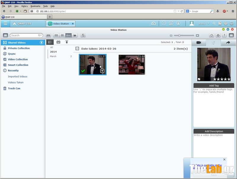The width and height of the screenshot is (237, 179).
Task: Click the import upload arrow icon
Action: [x=67, y=42]
